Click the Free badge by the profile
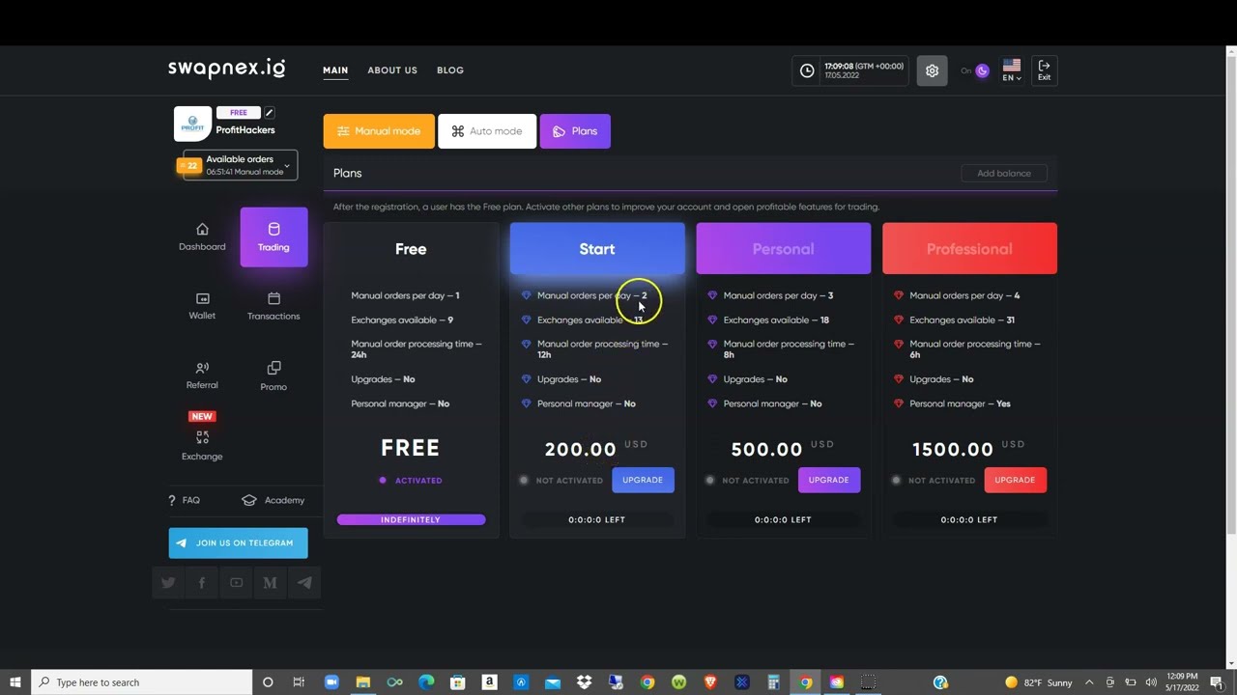Viewport: 1237px width, 695px height. coord(239,113)
